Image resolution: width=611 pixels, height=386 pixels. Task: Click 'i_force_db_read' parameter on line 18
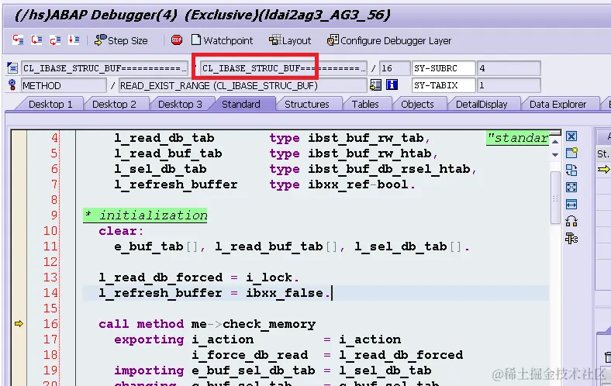tap(250, 355)
